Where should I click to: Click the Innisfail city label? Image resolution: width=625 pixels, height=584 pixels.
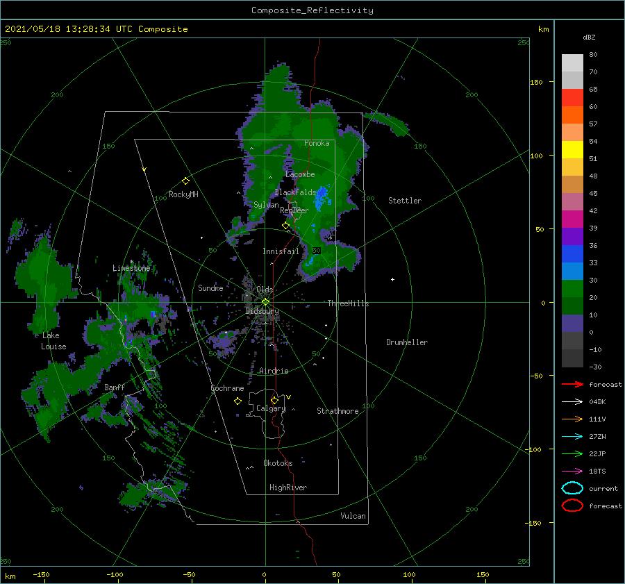point(281,251)
